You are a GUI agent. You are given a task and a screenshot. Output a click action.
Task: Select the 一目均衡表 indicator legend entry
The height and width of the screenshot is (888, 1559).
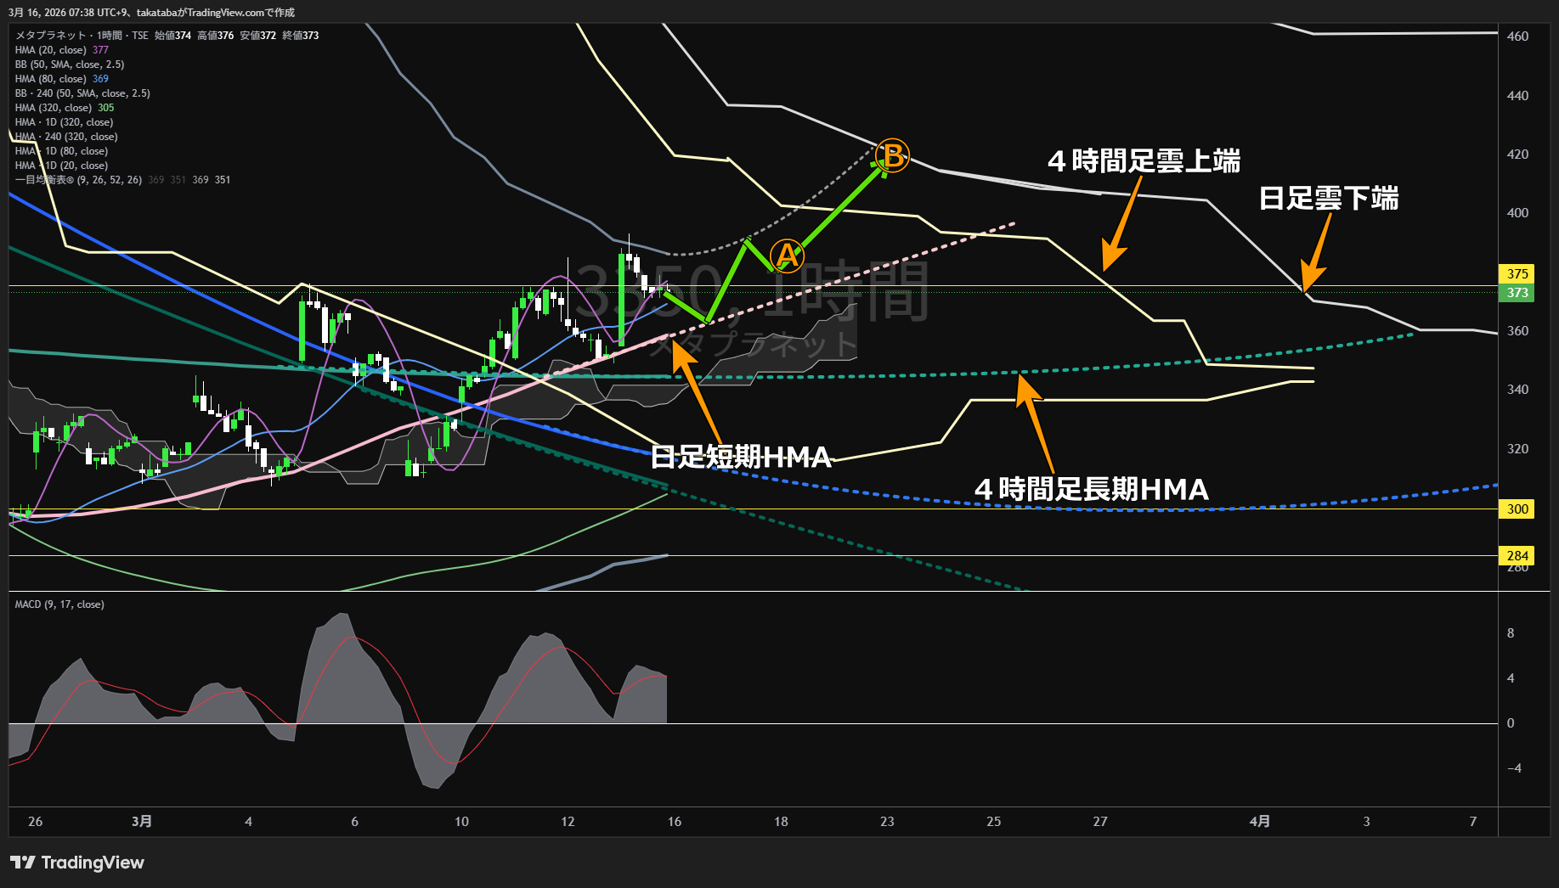click(x=78, y=180)
